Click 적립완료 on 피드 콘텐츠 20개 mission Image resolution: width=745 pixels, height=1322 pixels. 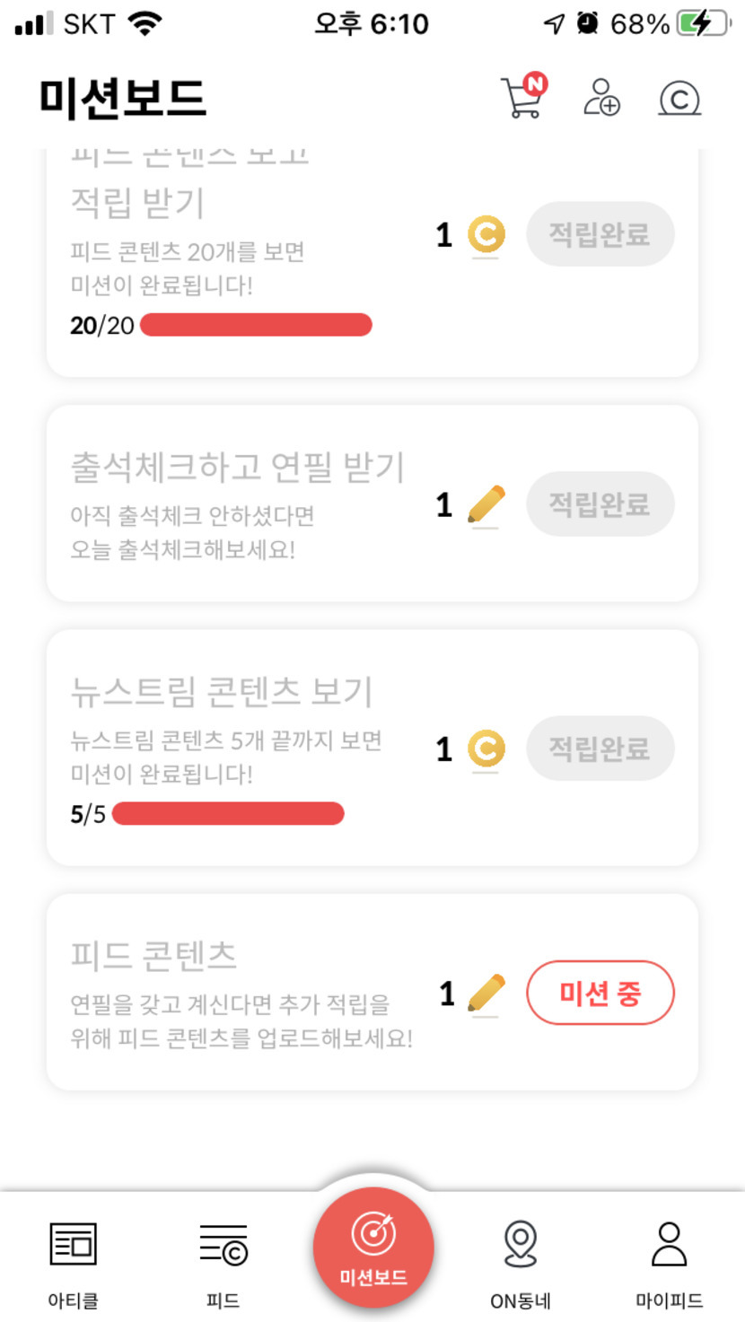click(x=600, y=235)
